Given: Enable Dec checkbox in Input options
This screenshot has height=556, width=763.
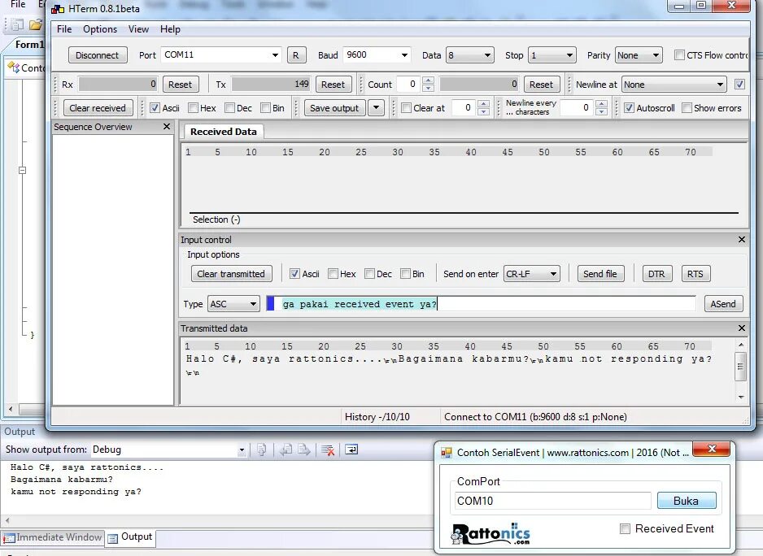Looking at the screenshot, I should (x=369, y=274).
